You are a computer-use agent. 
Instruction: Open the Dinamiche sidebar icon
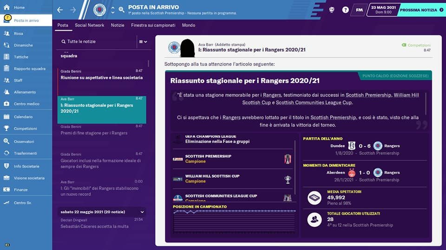(7, 45)
